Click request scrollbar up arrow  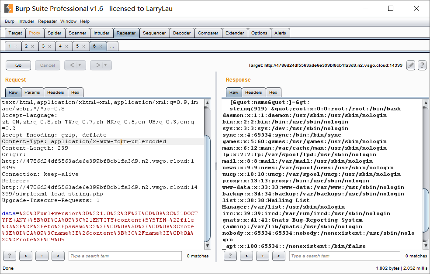tap(207, 103)
